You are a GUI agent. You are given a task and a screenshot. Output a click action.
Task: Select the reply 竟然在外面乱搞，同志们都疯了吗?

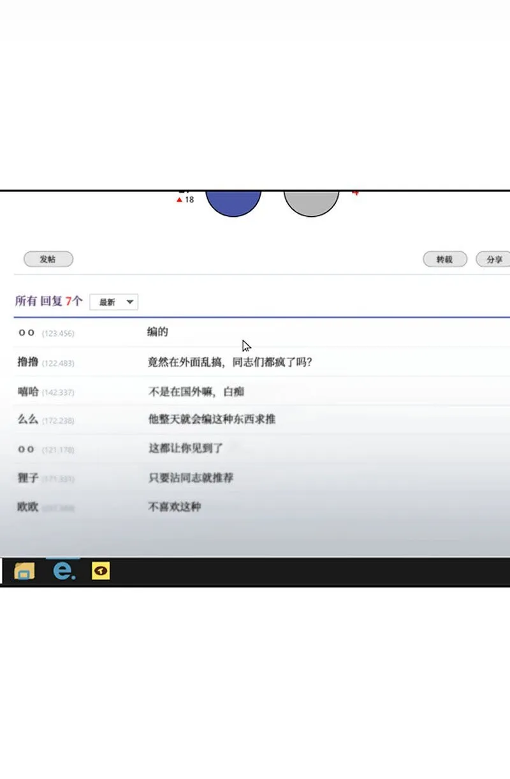[230, 362]
